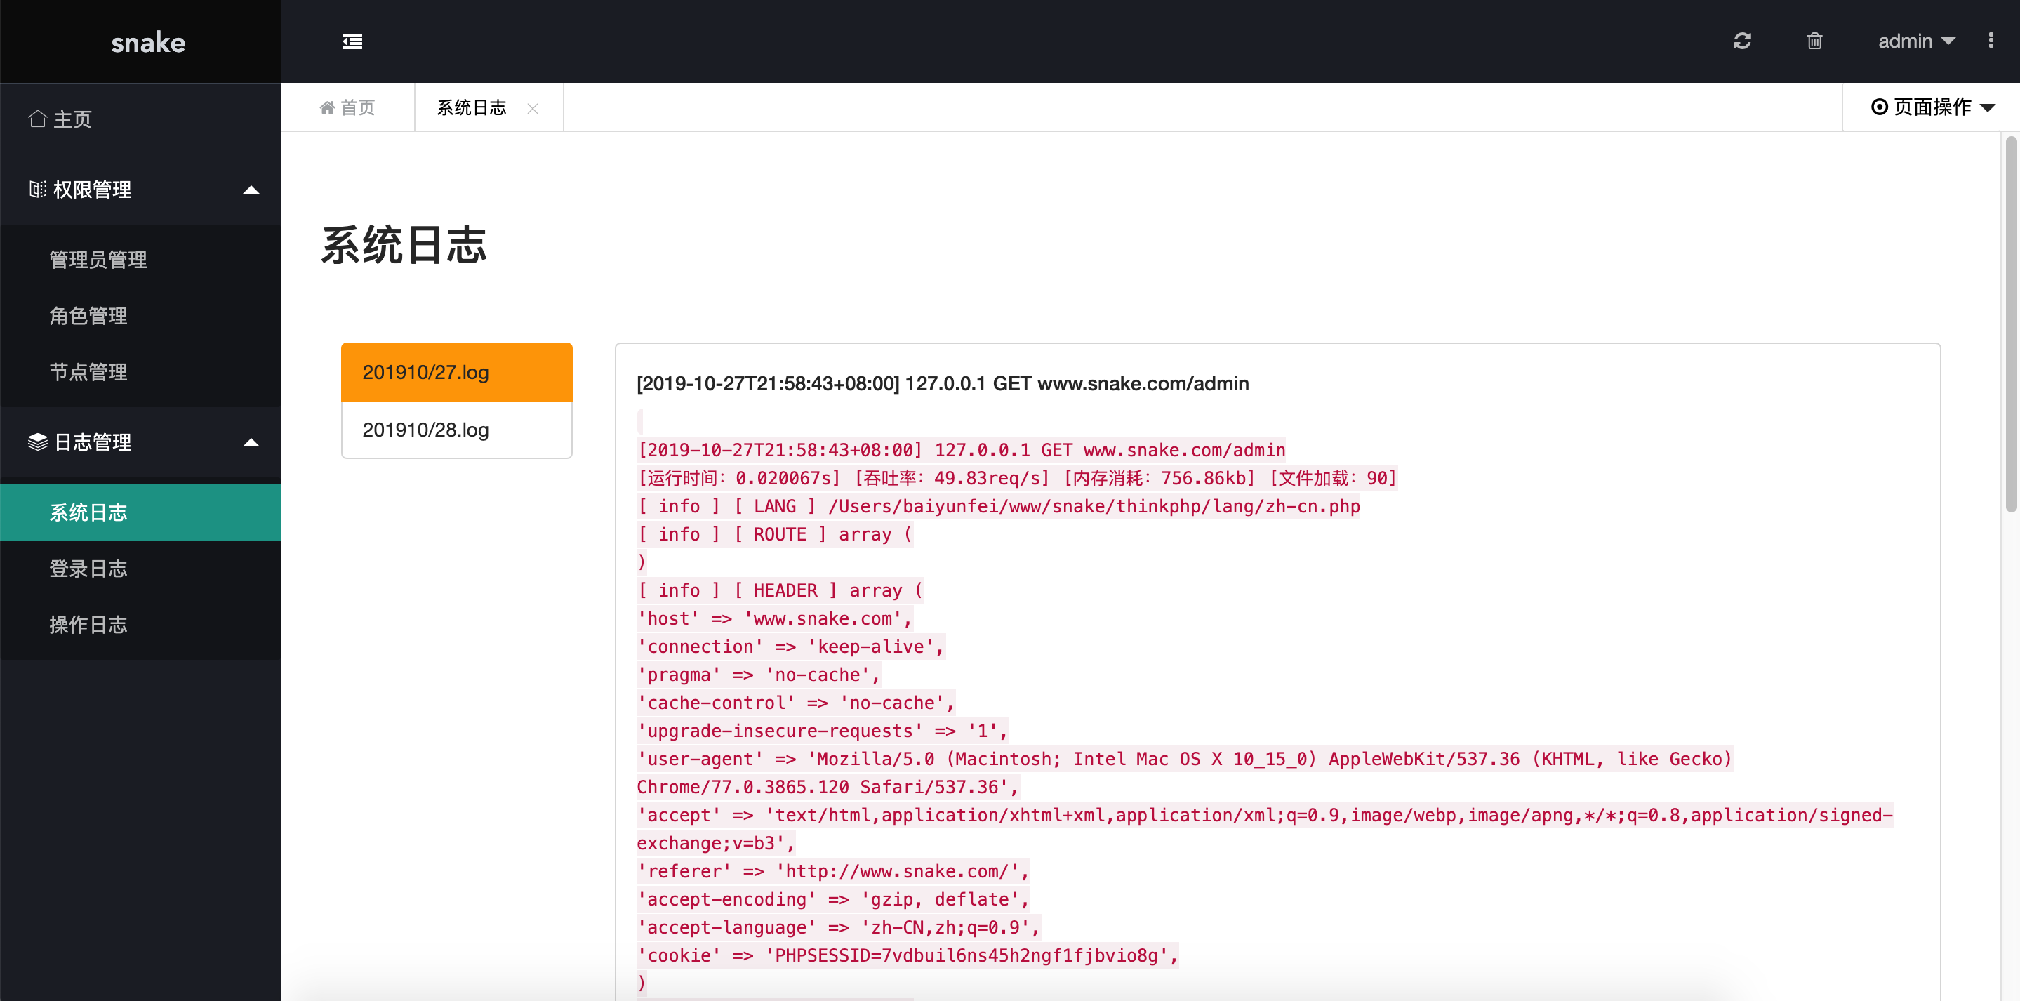Click the 权限管理 section icon

pos(37,189)
